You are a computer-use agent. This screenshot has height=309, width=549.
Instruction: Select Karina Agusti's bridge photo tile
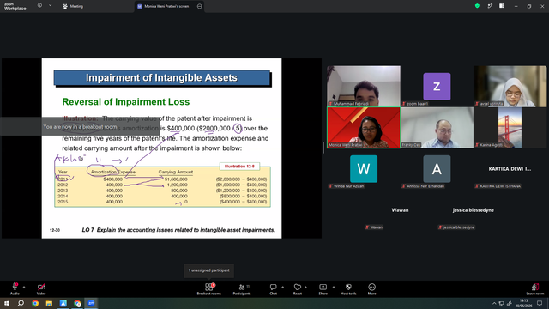[510, 128]
